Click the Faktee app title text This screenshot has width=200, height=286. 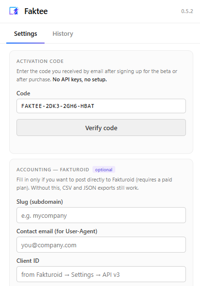pos(36,11)
